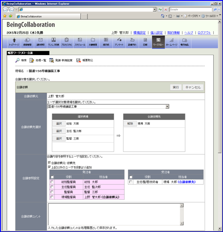Check the 現場監督員 row checkbox
This screenshot has width=223, height=232.
coord(52,197)
